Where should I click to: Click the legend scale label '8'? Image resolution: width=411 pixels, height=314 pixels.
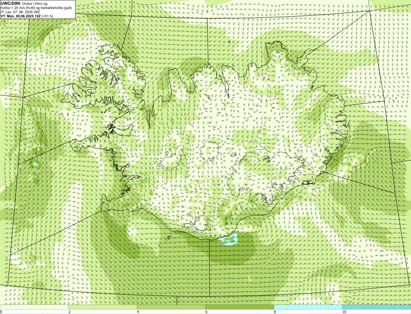[275, 312]
